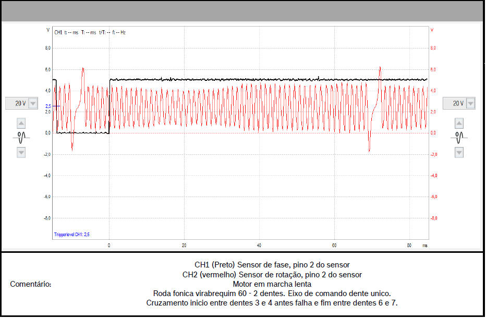Click the down arrow for right channel offset
Screen dimensions: 486x318
tap(459, 152)
